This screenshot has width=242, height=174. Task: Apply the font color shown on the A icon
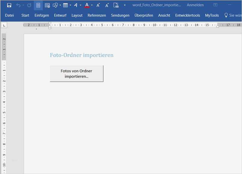click(x=87, y=5)
